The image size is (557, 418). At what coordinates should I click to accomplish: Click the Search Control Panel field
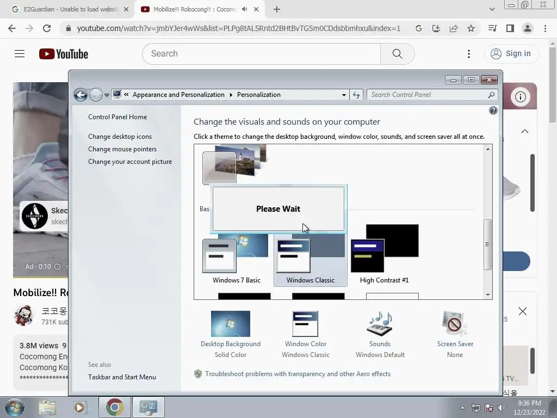pyautogui.click(x=428, y=95)
